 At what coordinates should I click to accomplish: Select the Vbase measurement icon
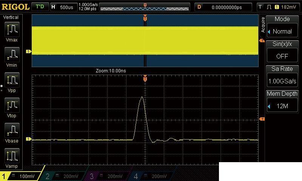click(12, 130)
